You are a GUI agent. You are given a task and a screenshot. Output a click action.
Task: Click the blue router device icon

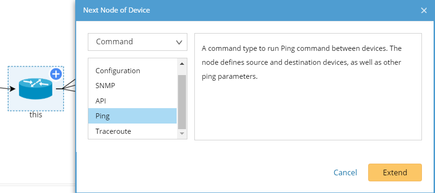36,89
